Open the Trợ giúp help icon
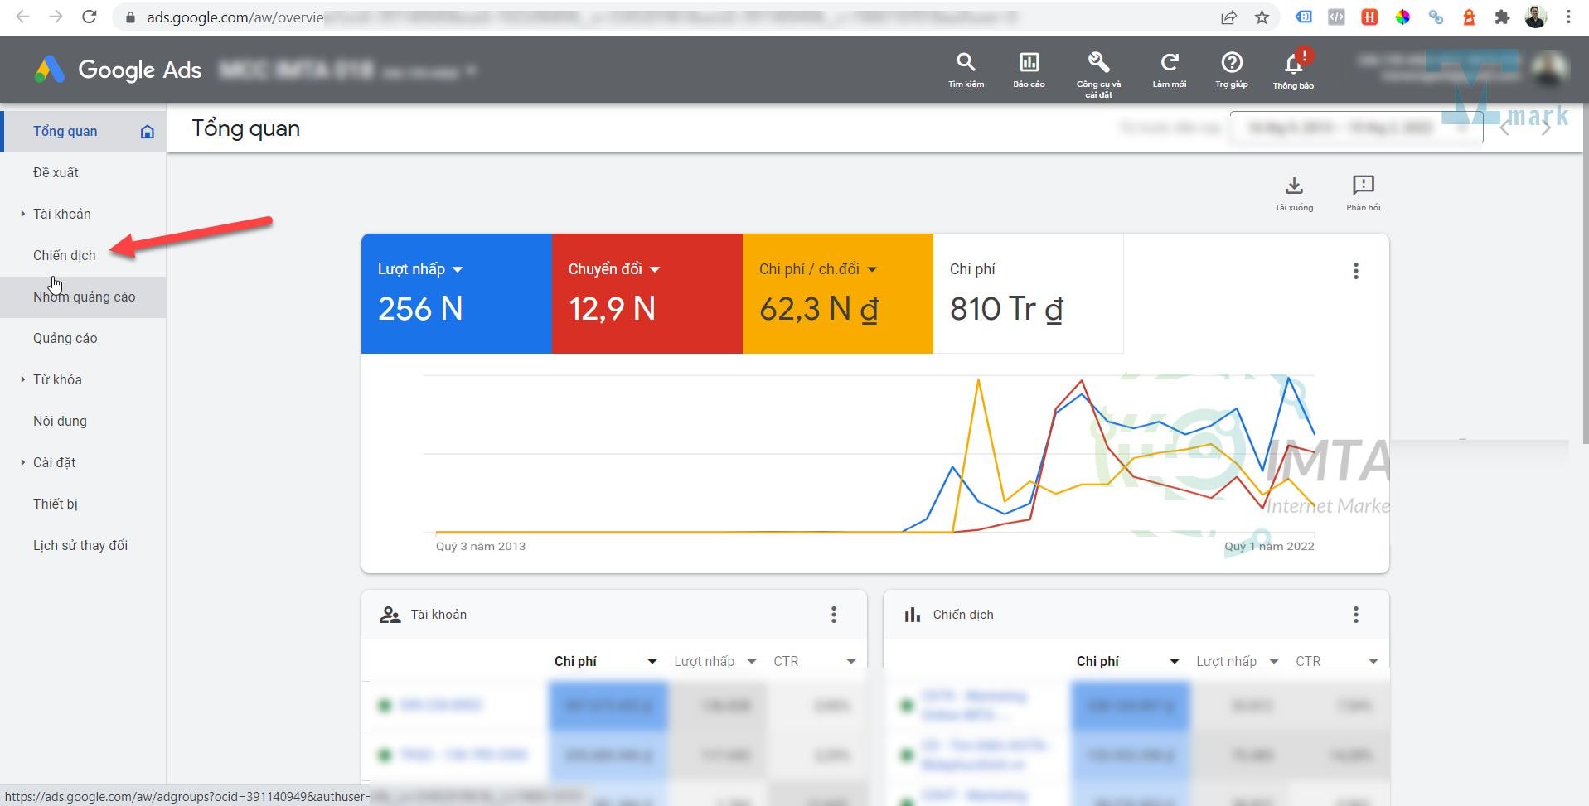Image resolution: width=1589 pixels, height=806 pixels. [1232, 69]
